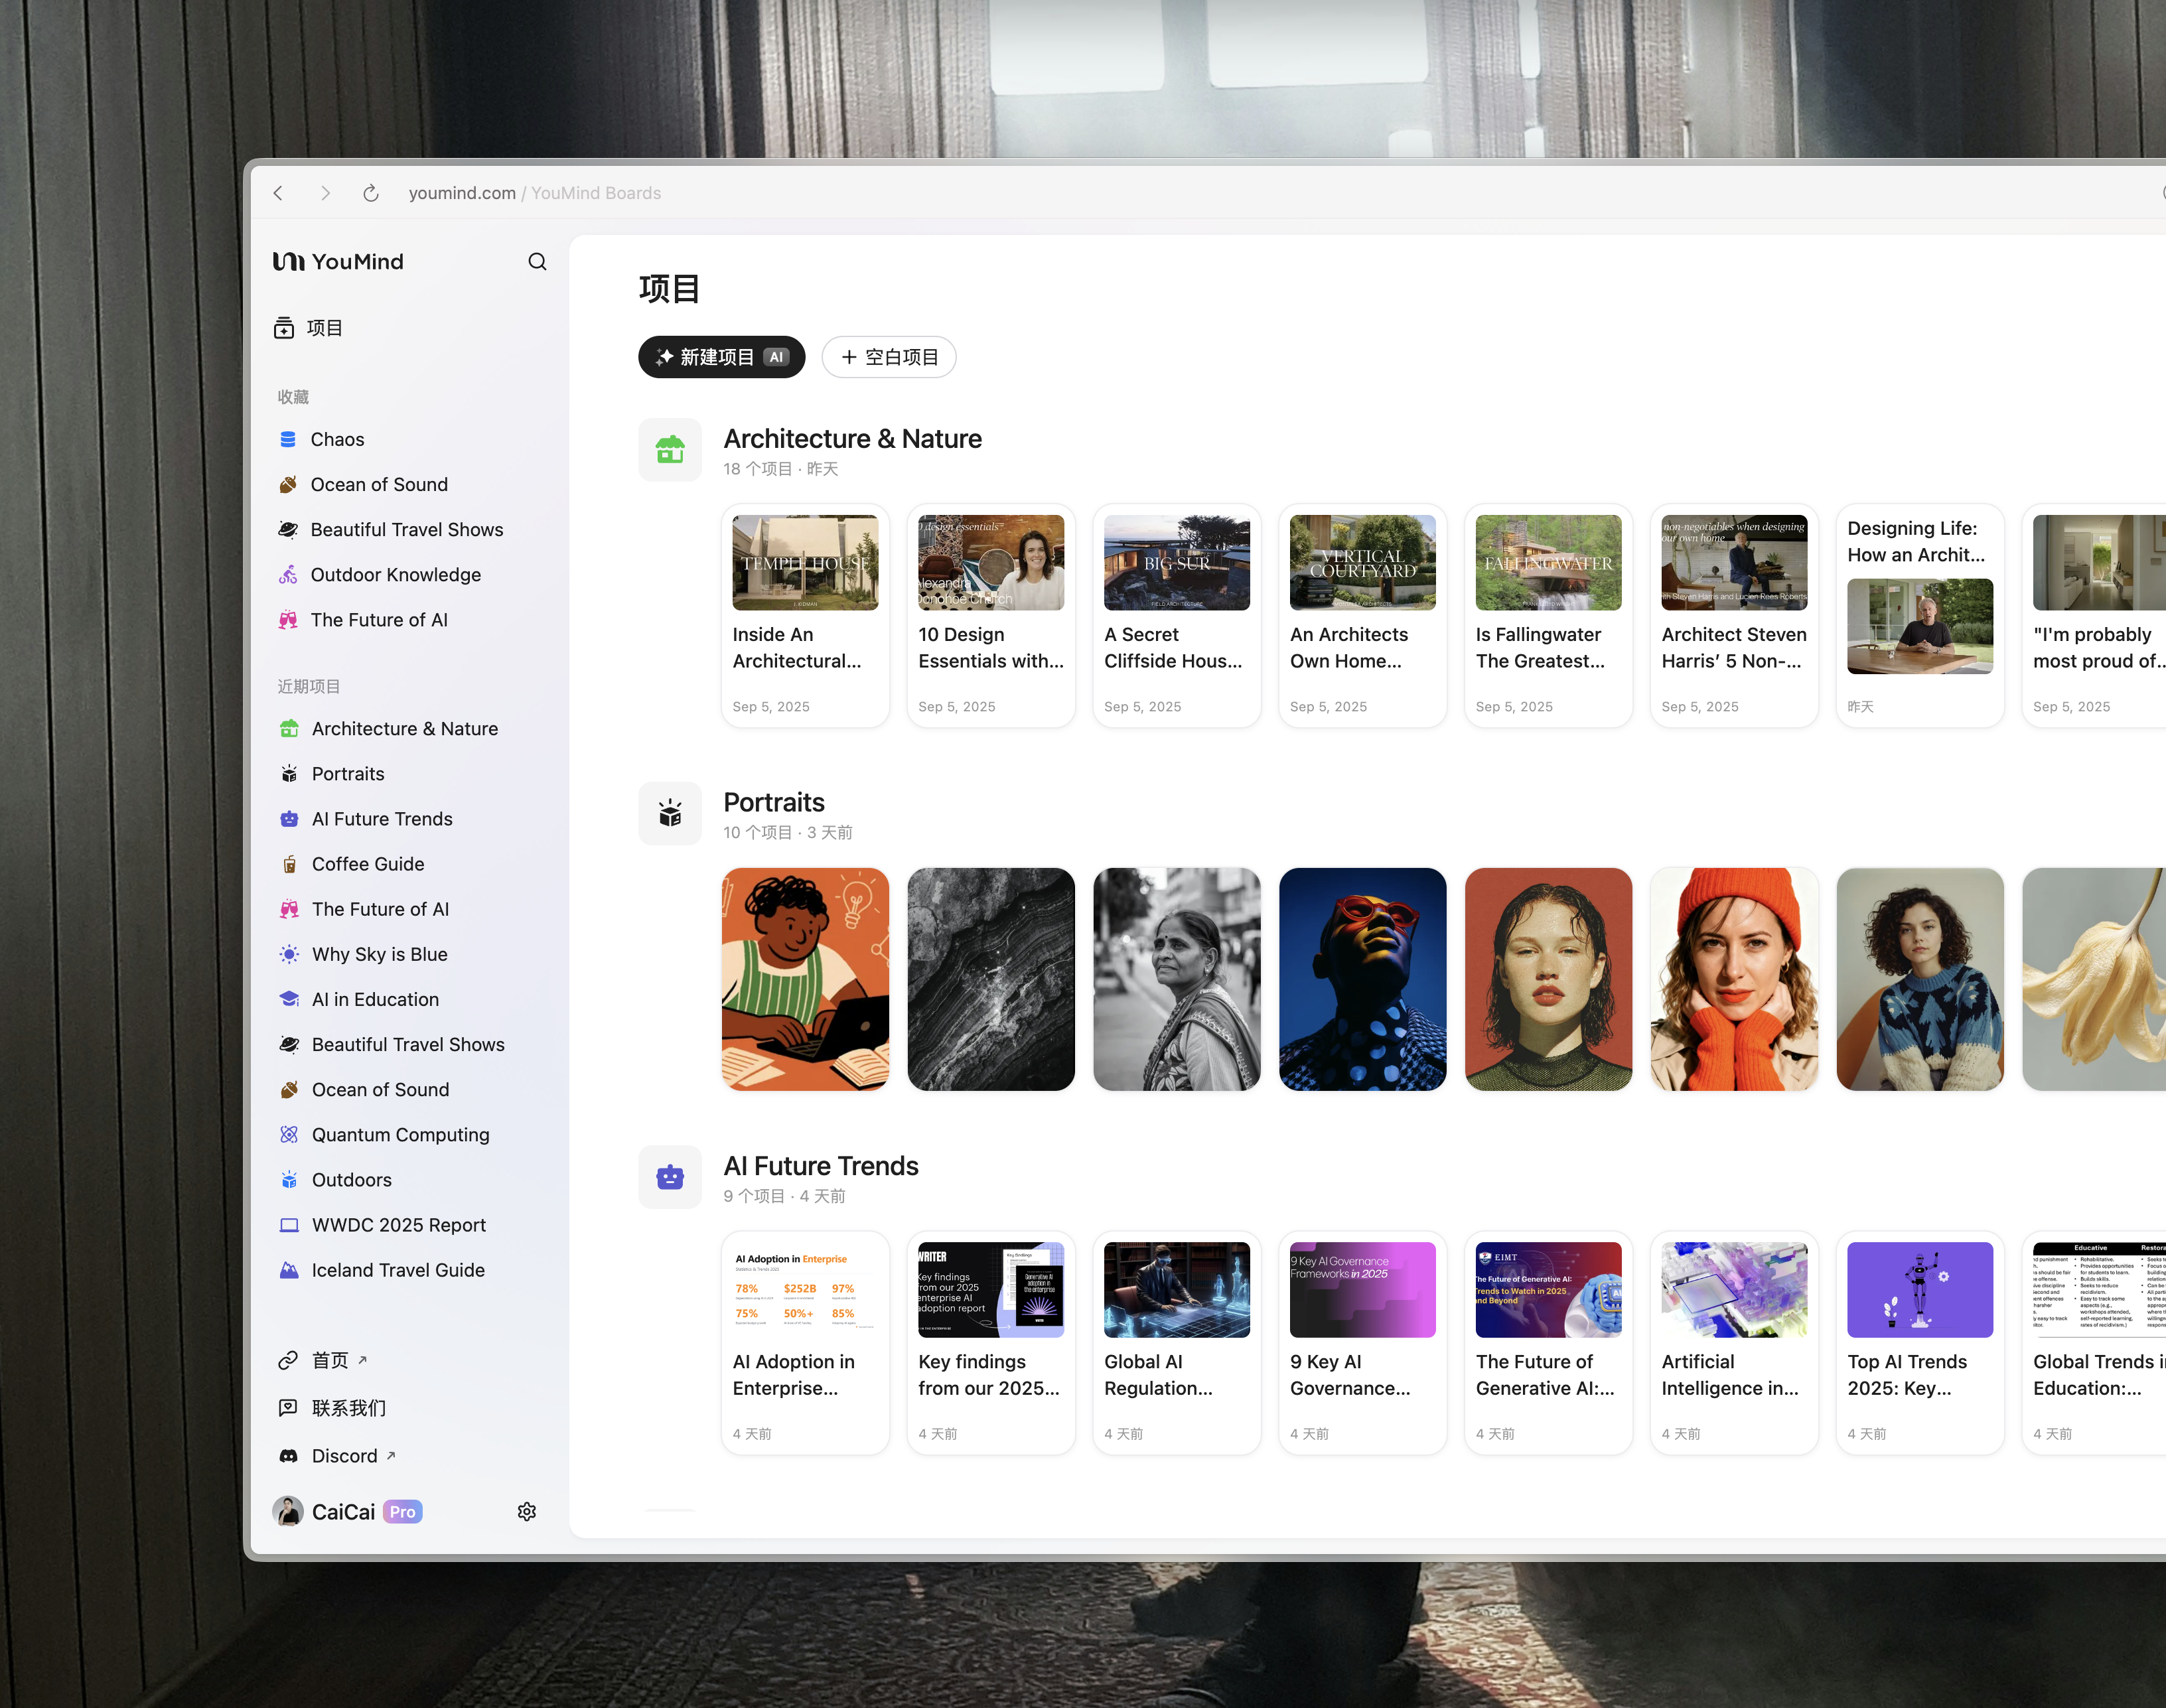
Task: Click the YouMind logo
Action: tap(339, 262)
